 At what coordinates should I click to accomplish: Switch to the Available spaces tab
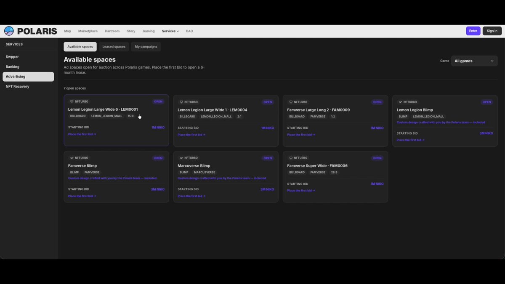pos(80,47)
